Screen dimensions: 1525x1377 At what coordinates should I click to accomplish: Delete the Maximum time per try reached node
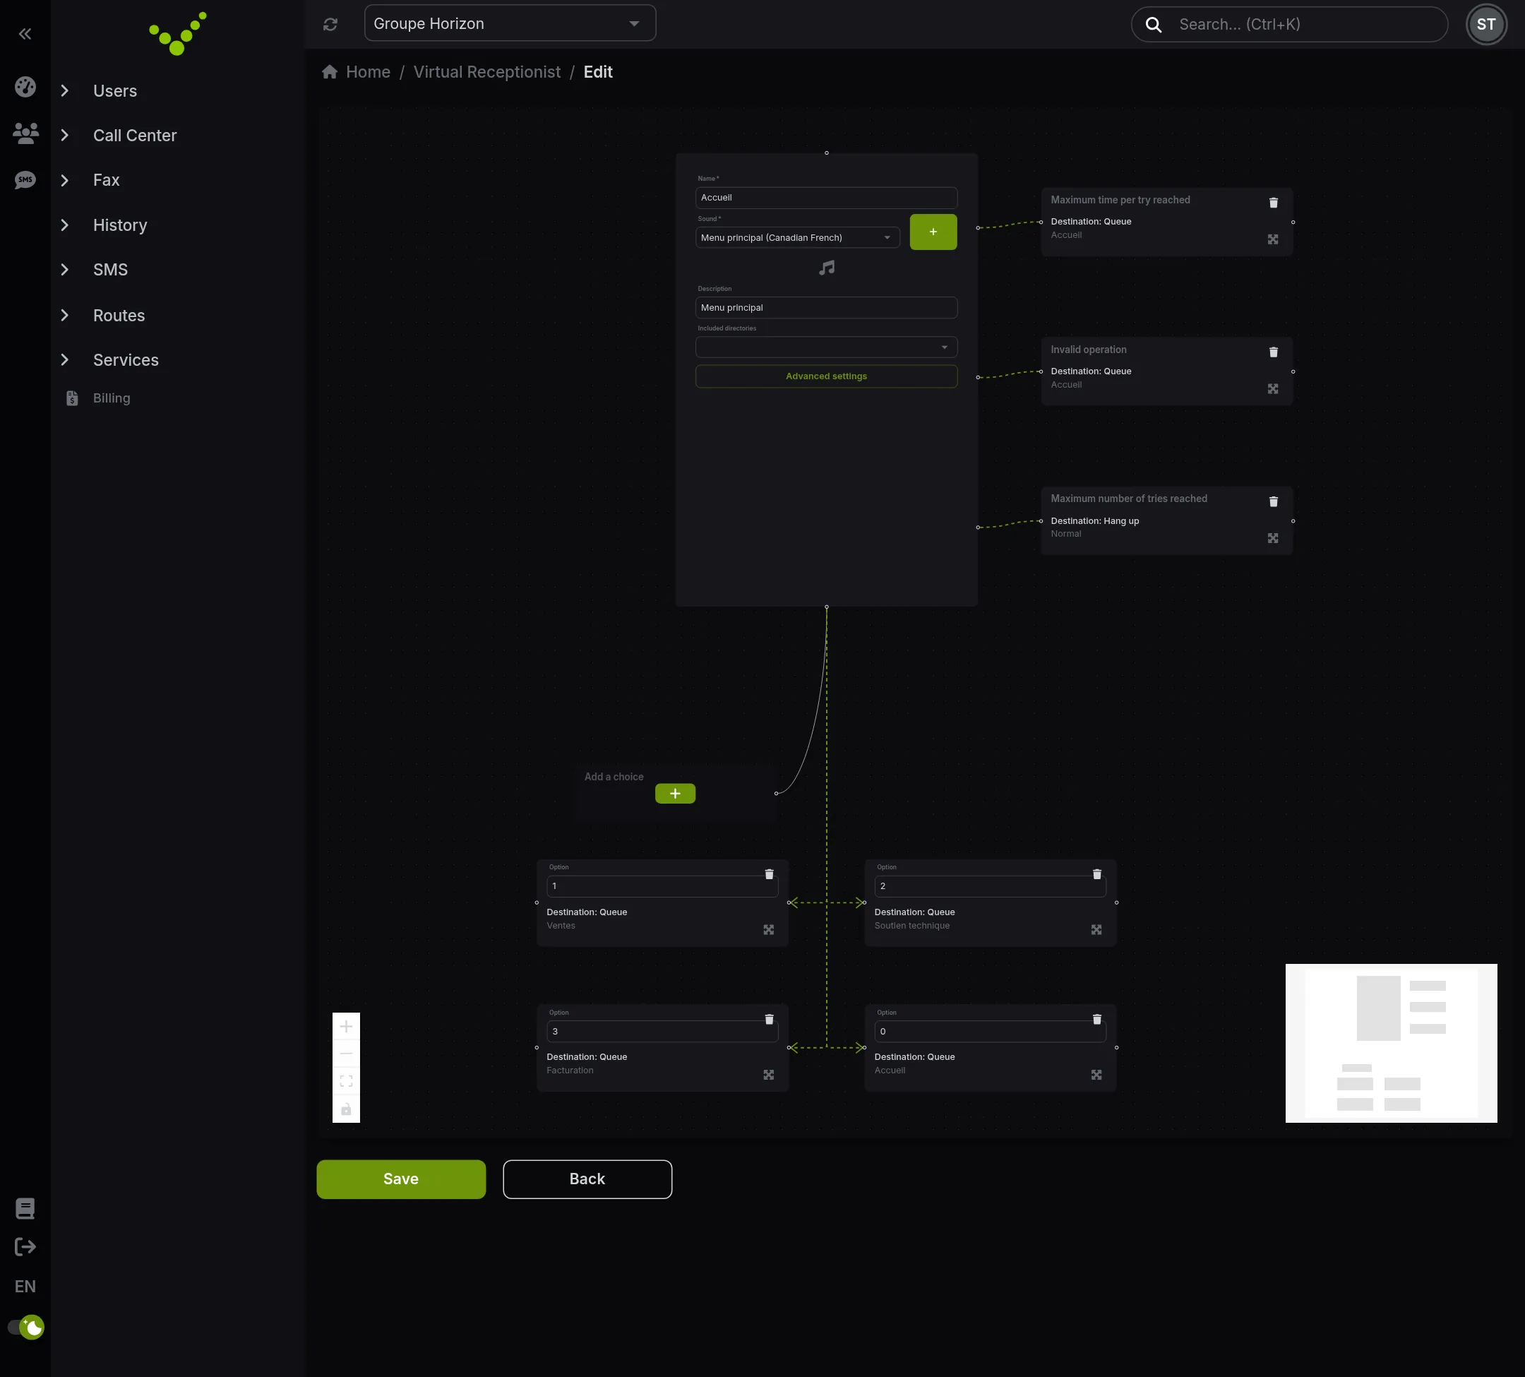[x=1273, y=203]
